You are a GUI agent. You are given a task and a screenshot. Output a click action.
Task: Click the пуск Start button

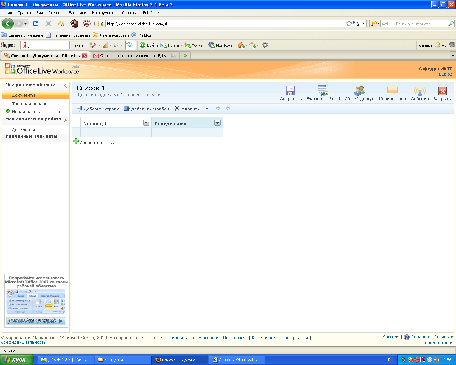[17, 360]
